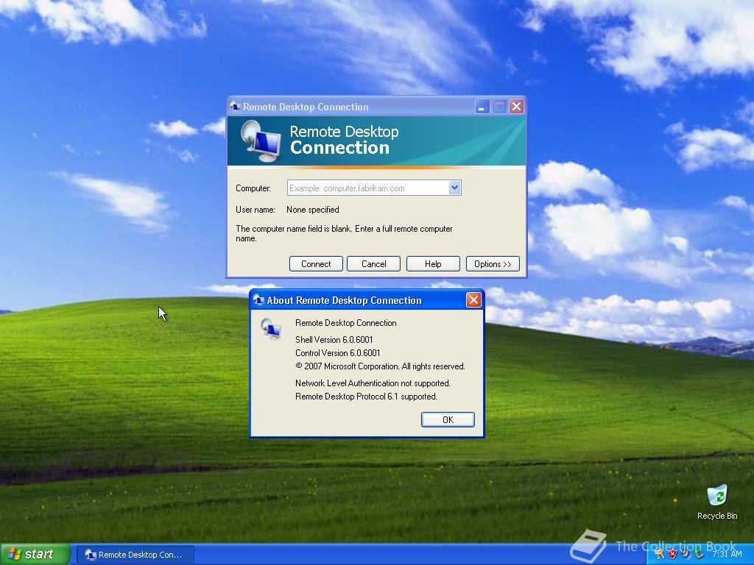Screen dimensions: 754x565
Task: Click the 7:31 AM taskbar clock
Action: (727, 554)
